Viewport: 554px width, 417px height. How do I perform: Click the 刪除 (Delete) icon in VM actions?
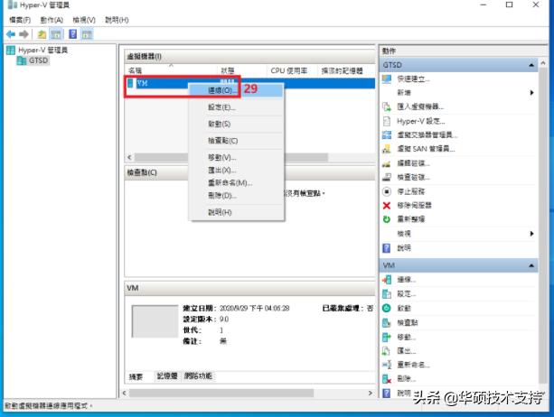click(x=387, y=379)
